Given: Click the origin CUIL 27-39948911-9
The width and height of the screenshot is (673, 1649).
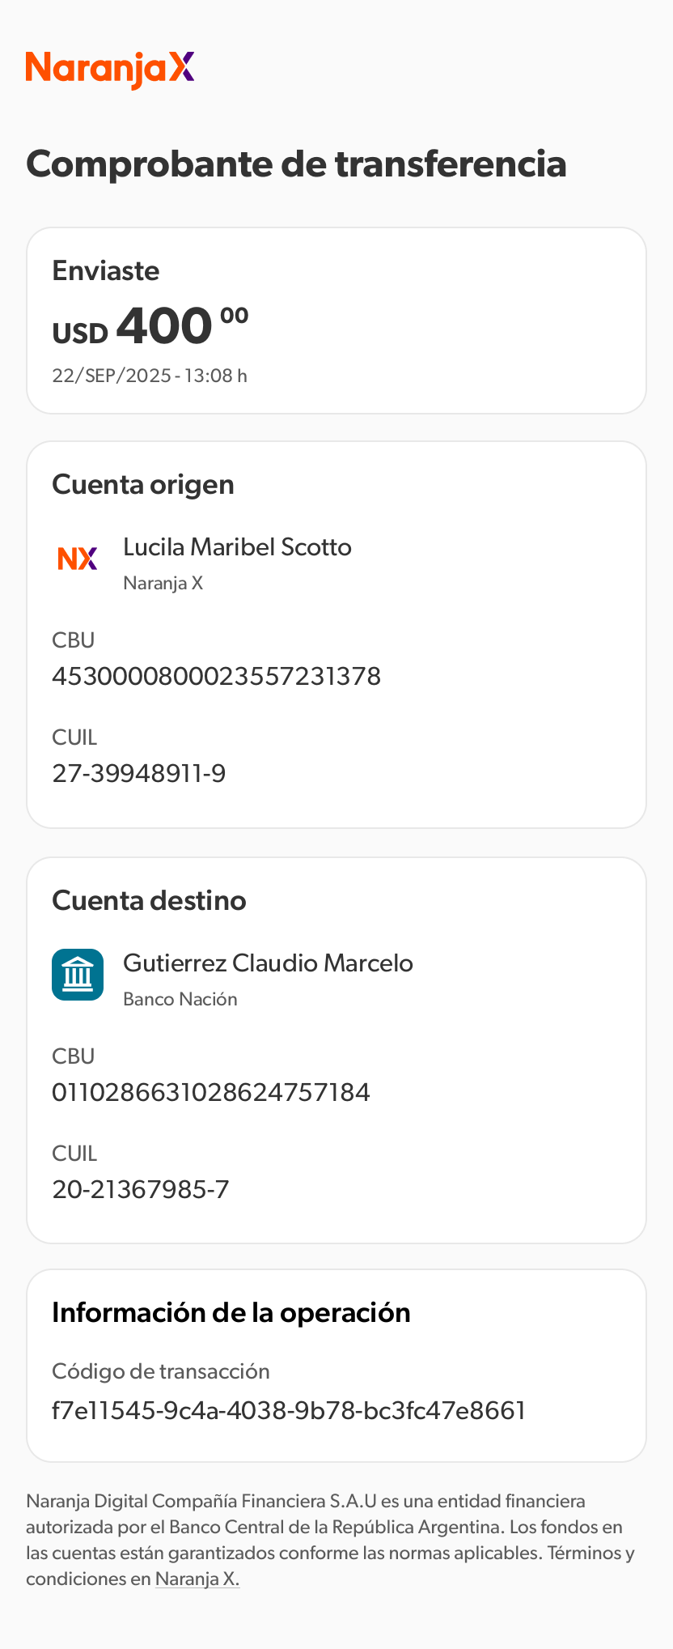Looking at the screenshot, I should pos(139,773).
